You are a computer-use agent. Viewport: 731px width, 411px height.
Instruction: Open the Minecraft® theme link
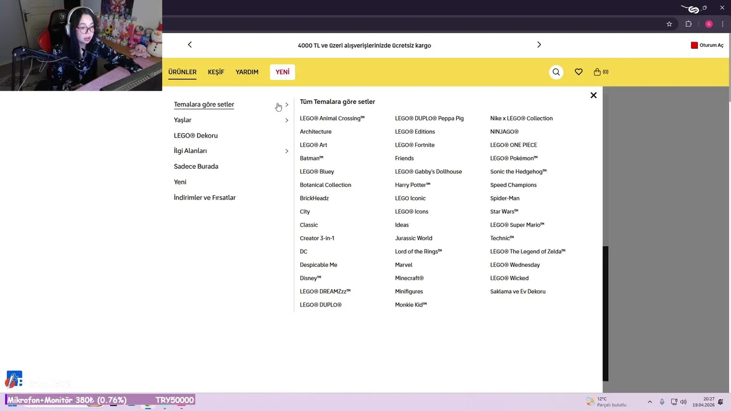409,278
